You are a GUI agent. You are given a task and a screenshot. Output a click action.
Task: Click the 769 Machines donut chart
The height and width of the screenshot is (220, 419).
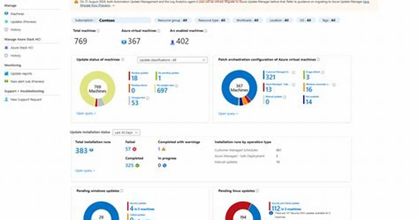tap(97, 89)
